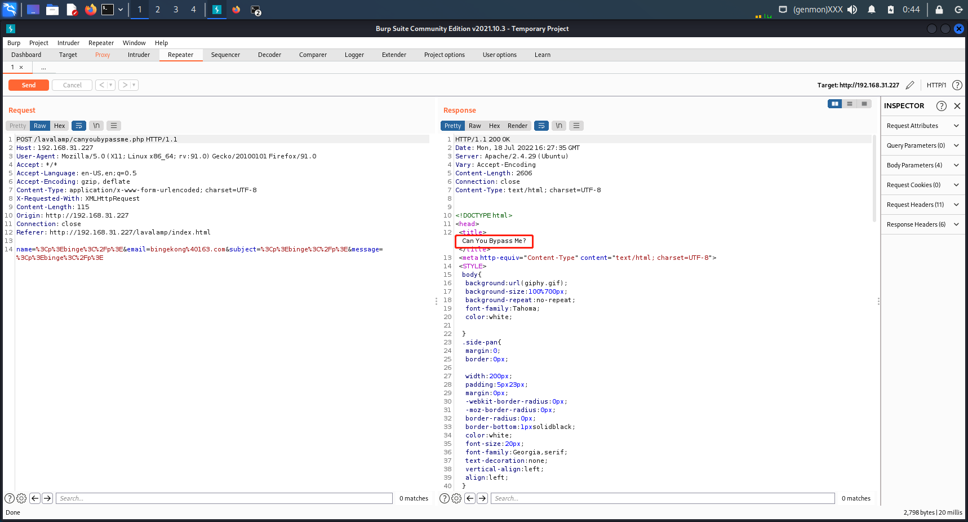Click the request search input field

(x=224, y=498)
